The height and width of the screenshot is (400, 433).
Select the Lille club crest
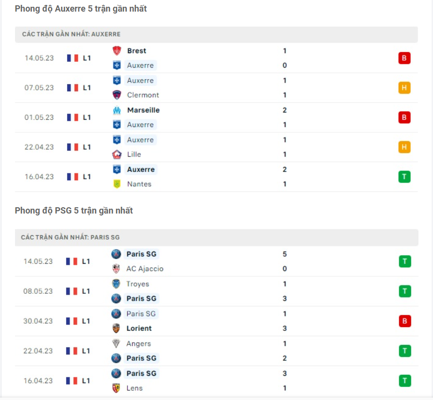coord(116,154)
